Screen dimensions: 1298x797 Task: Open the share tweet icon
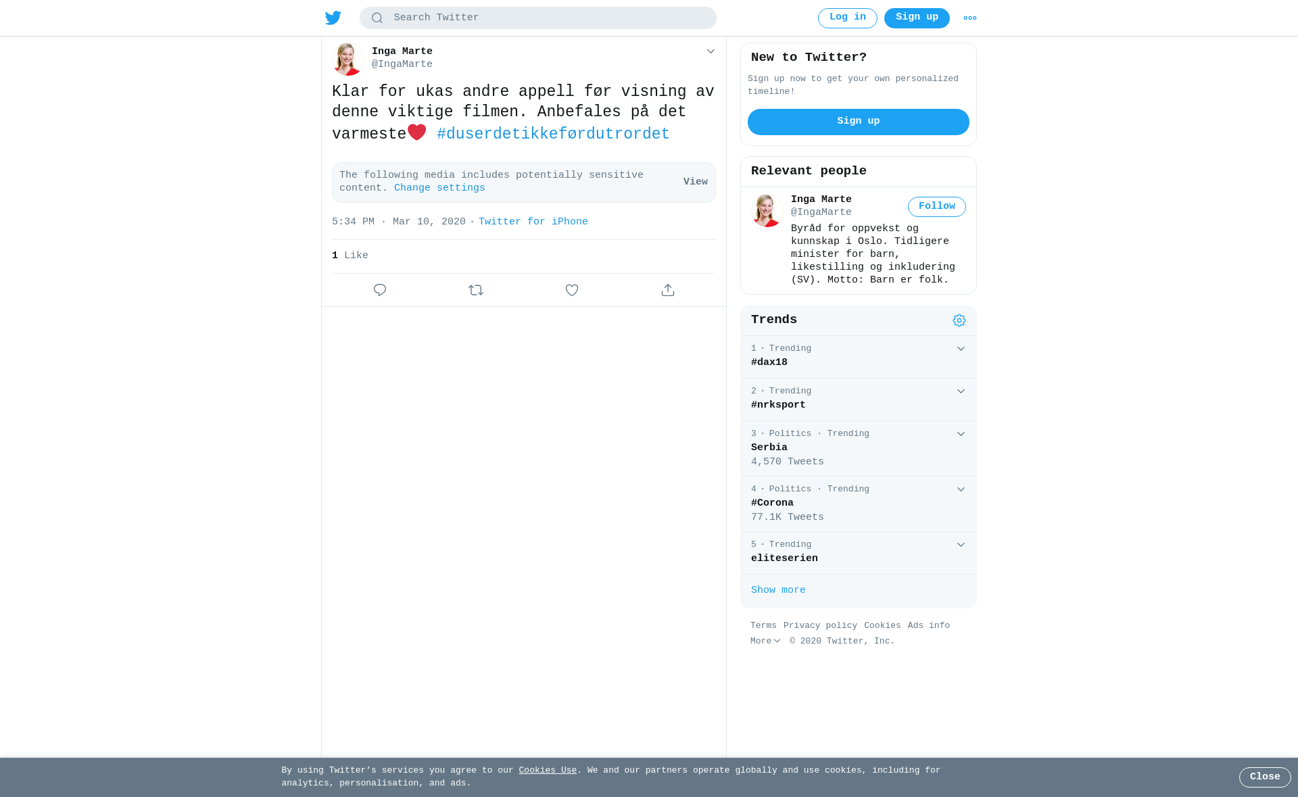pyautogui.click(x=668, y=290)
